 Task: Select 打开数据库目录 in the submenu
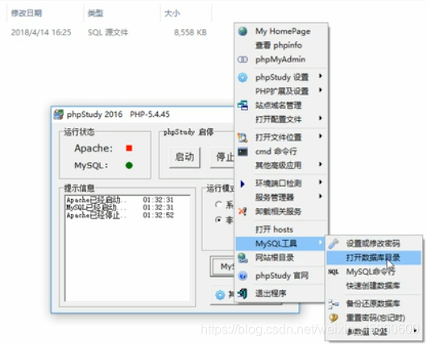pos(373,258)
